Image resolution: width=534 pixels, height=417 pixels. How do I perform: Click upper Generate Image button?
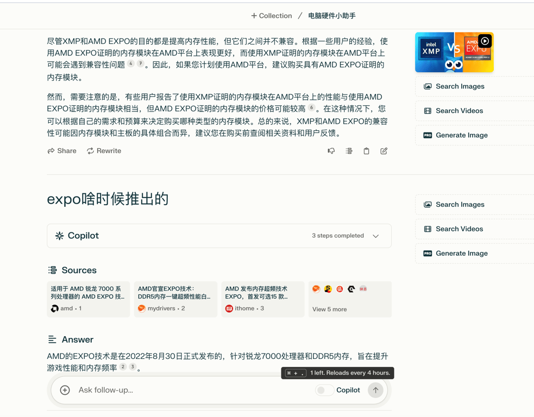coord(474,135)
